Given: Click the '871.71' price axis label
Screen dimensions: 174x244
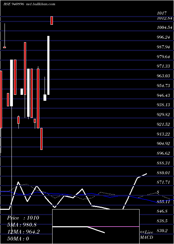Looking at the screenshot, I should (164, 182).
